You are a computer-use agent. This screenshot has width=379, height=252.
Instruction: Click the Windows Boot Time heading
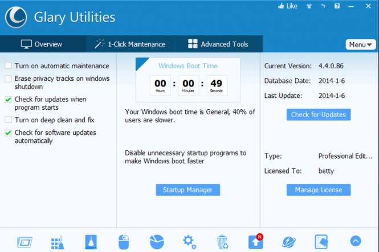point(188,66)
